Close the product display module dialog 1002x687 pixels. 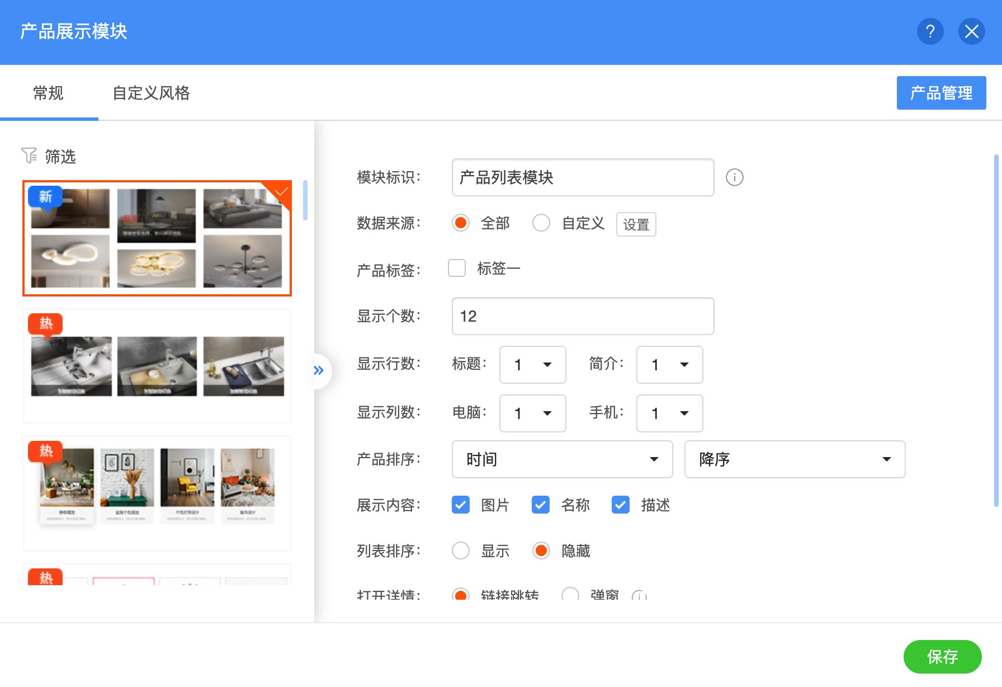pyautogui.click(x=972, y=31)
